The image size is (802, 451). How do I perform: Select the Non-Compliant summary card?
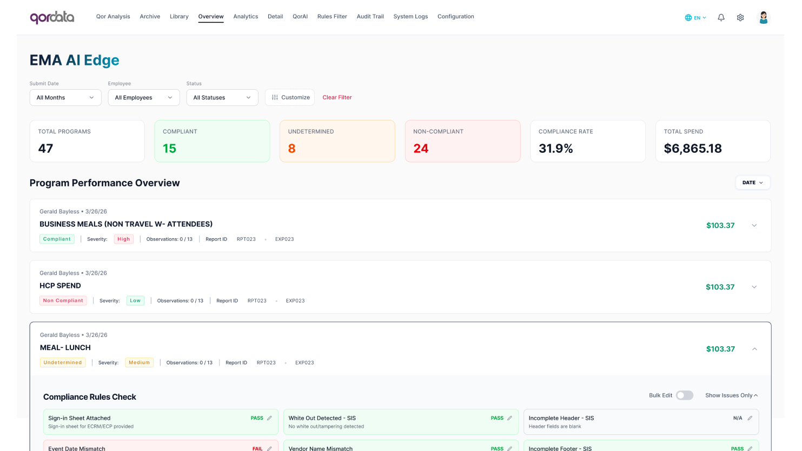[x=462, y=141]
